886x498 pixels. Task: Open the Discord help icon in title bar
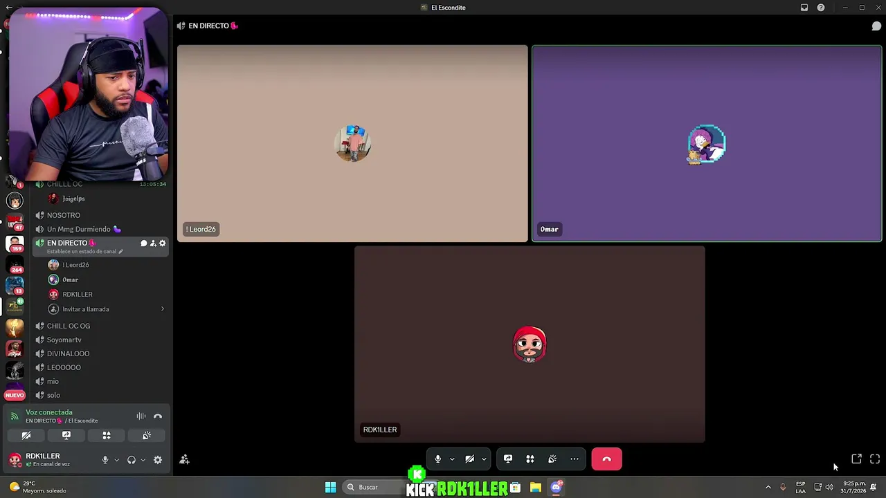coord(821,8)
